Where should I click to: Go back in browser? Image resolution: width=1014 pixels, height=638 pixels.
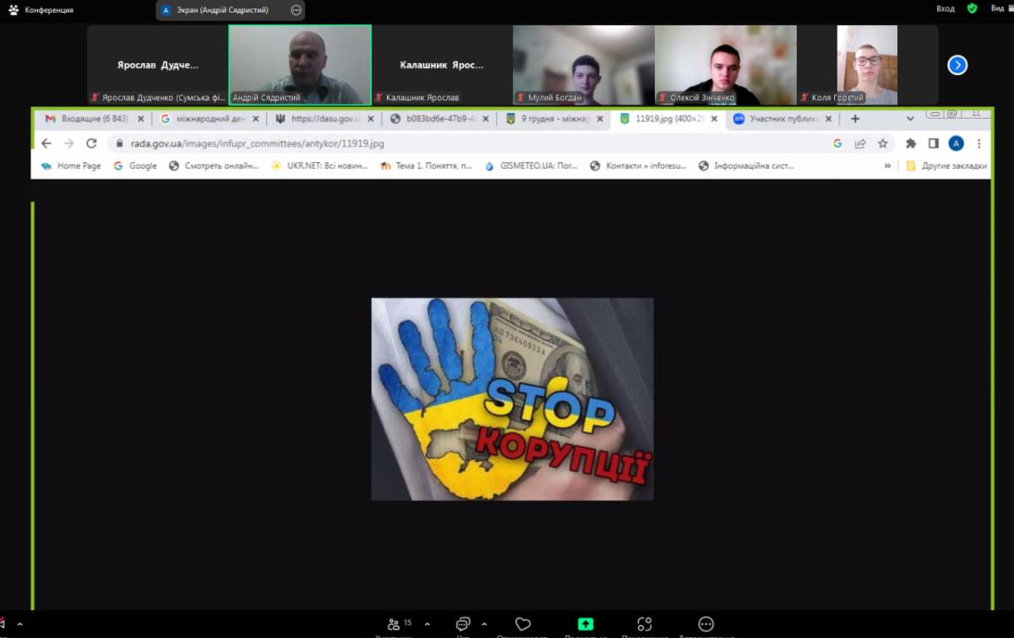coord(46,143)
